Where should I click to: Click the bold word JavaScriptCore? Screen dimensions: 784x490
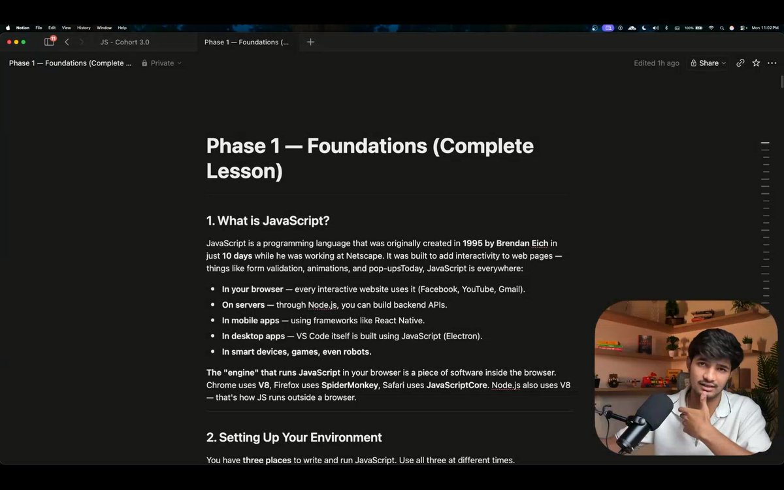(x=457, y=385)
